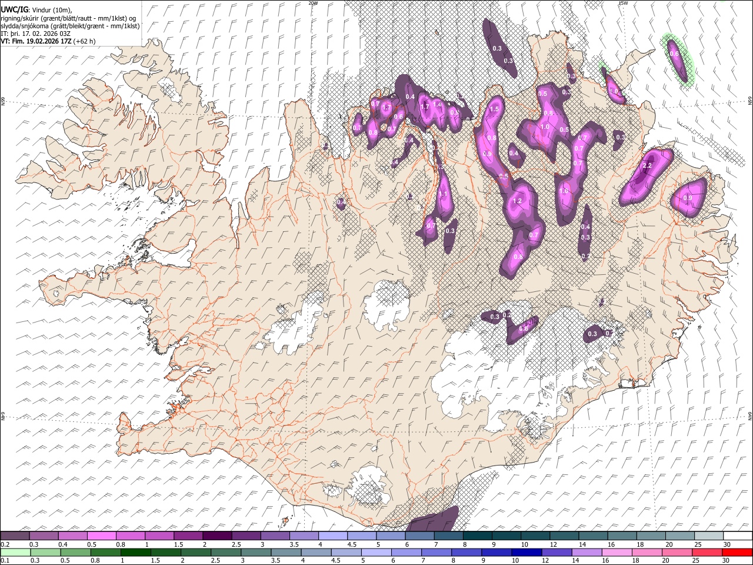753x565 pixels.
Task: Click the '2' label on the lower scale
Action: (x=183, y=561)
